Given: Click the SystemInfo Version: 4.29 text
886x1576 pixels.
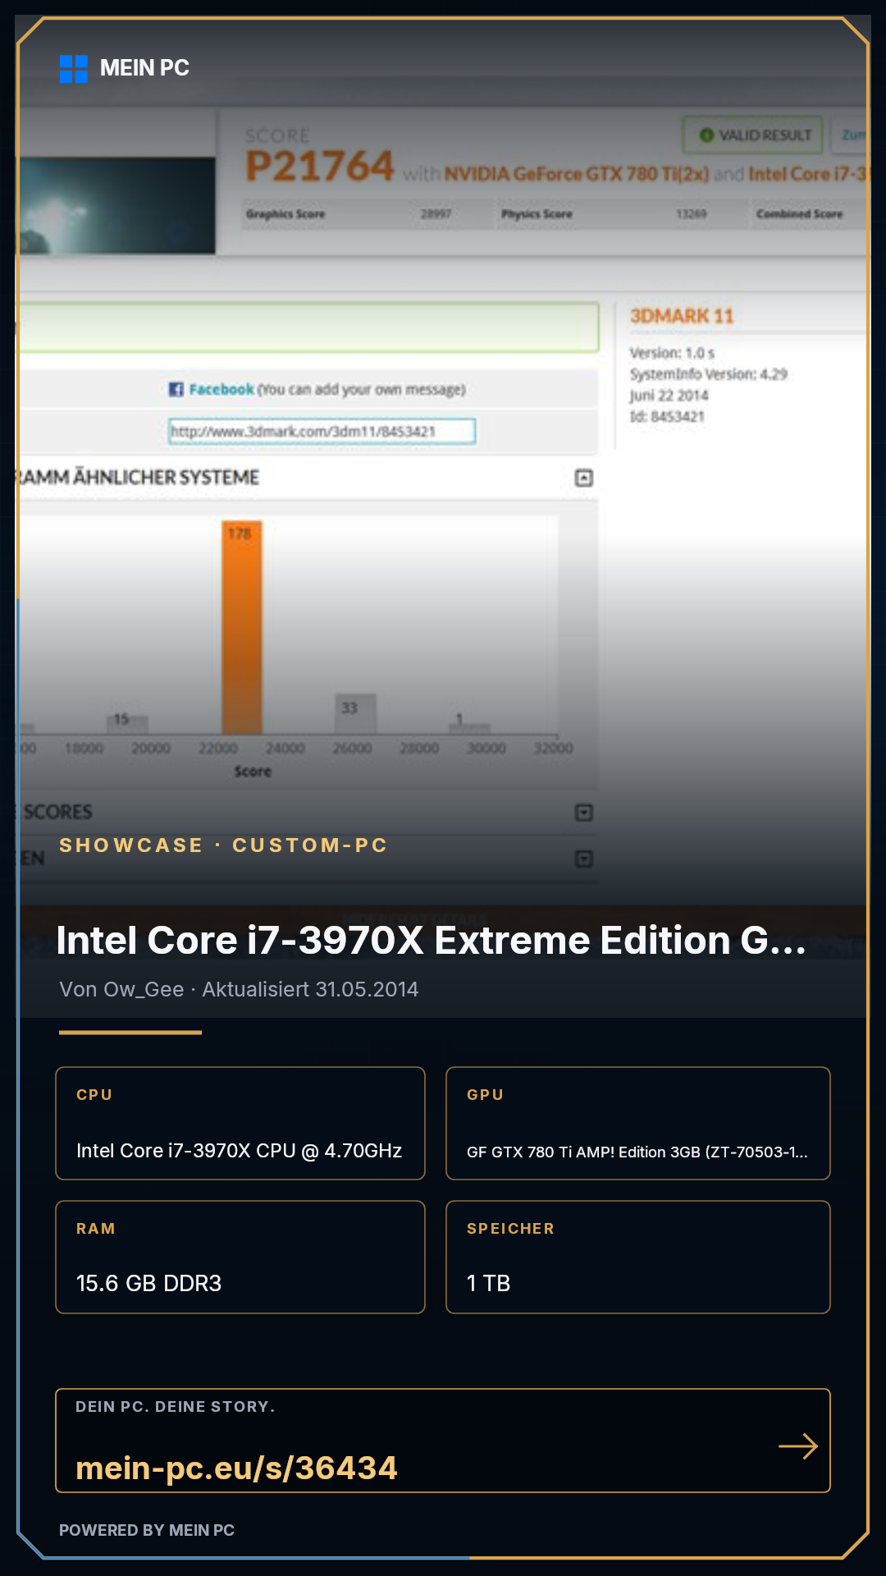Looking at the screenshot, I should pos(708,374).
